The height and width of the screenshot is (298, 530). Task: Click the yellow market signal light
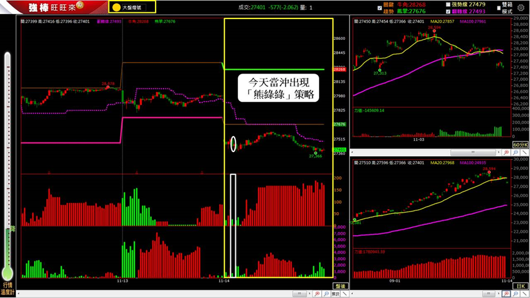click(116, 7)
